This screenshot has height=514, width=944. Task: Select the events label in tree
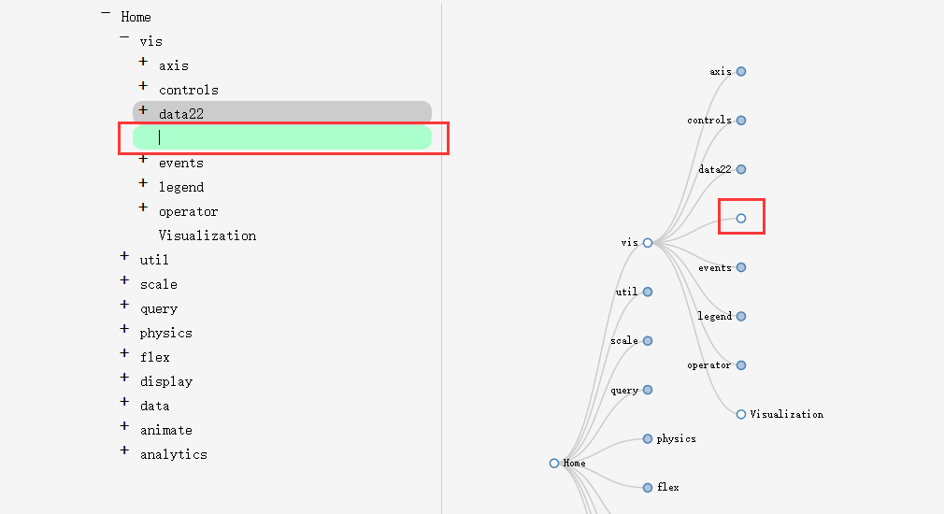(180, 163)
